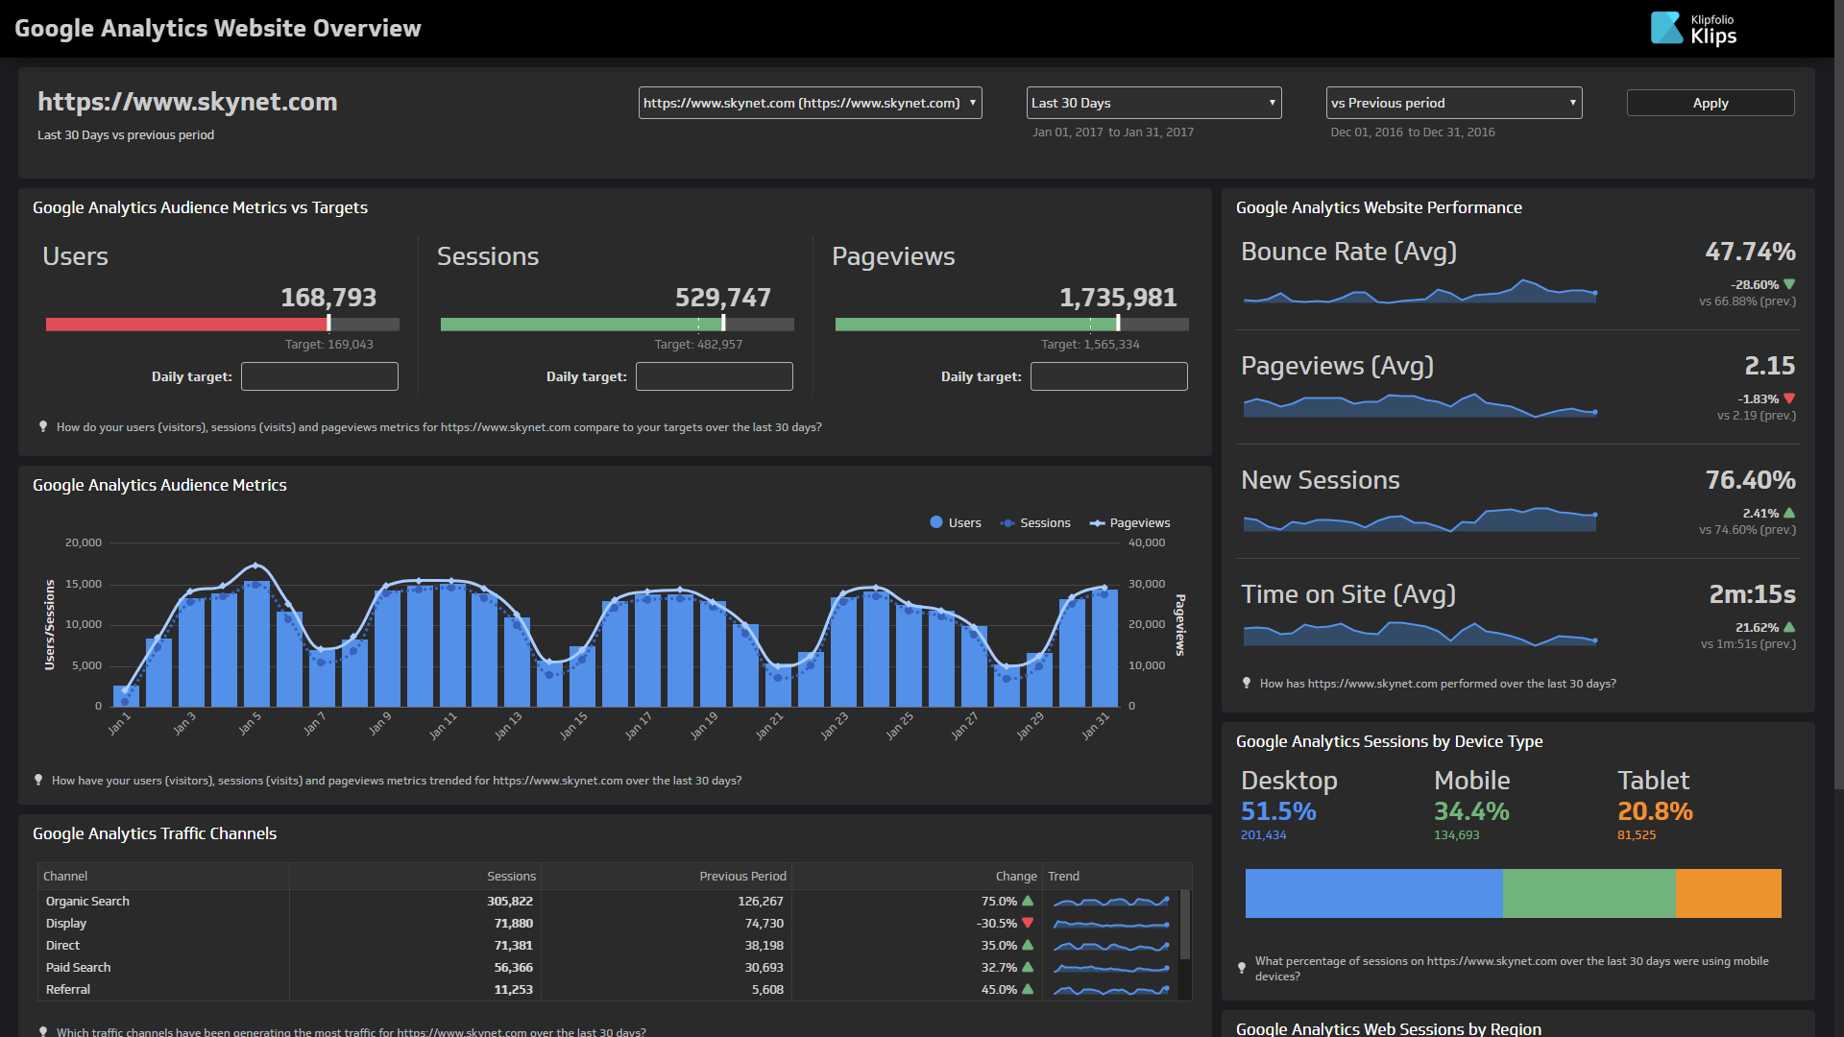Click the Users target progress bar
1844x1037 pixels.
coord(221,325)
